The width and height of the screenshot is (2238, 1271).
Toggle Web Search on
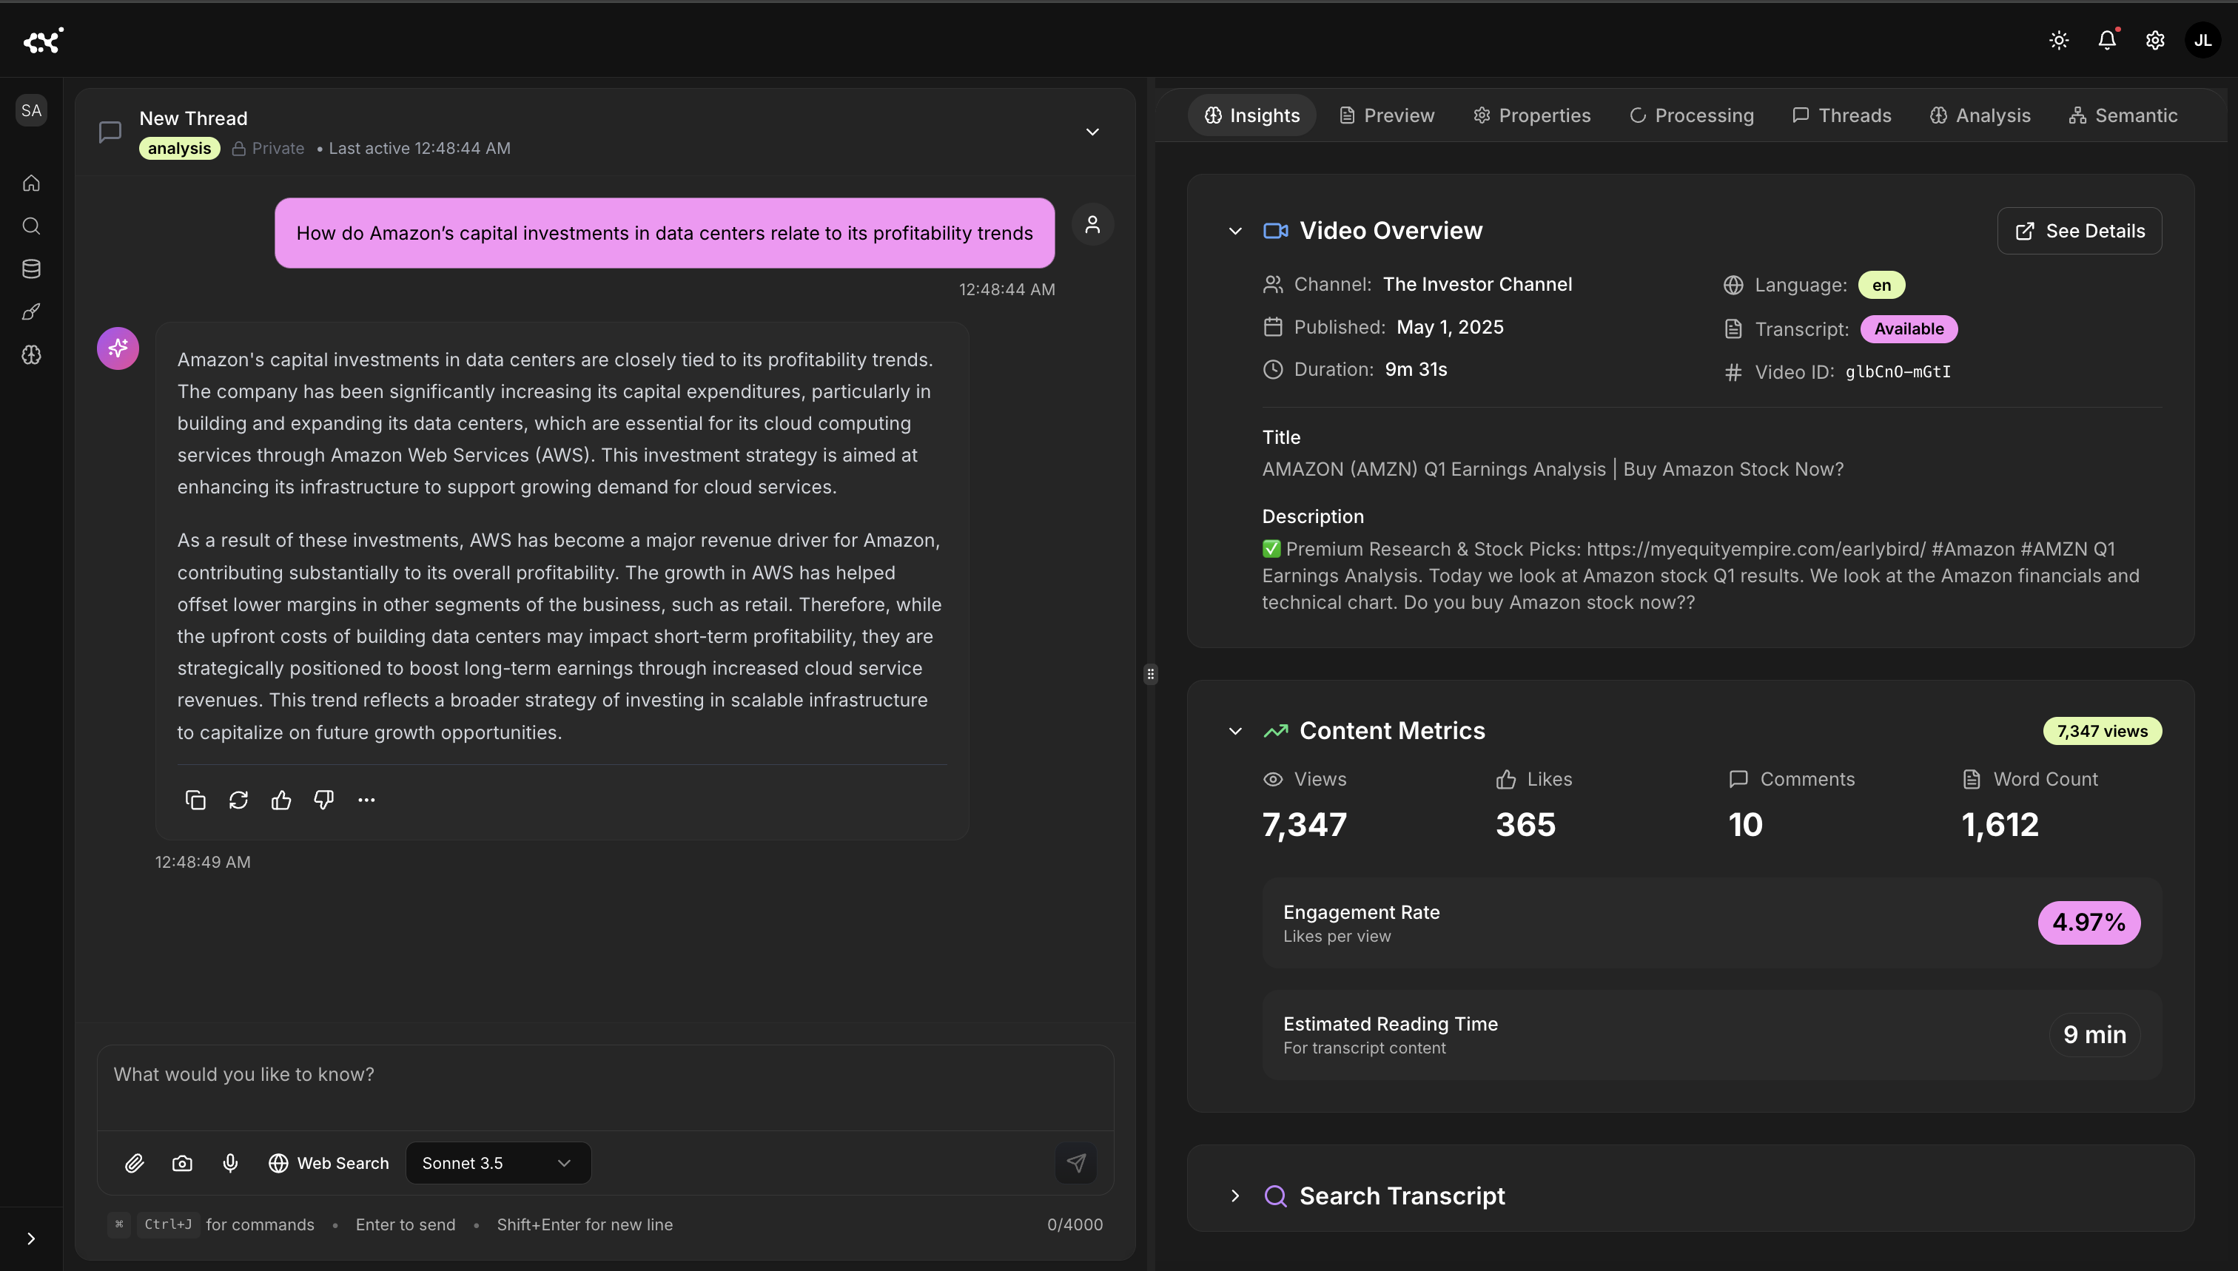tap(329, 1163)
